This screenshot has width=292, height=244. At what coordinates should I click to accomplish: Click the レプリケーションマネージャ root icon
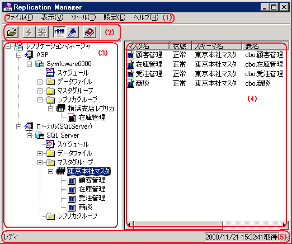coord(18,46)
